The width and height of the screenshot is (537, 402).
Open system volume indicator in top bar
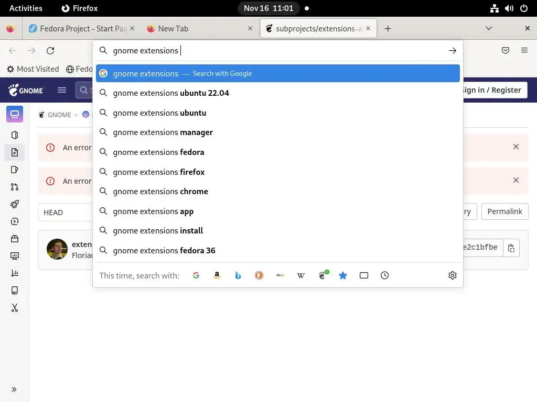click(x=509, y=8)
